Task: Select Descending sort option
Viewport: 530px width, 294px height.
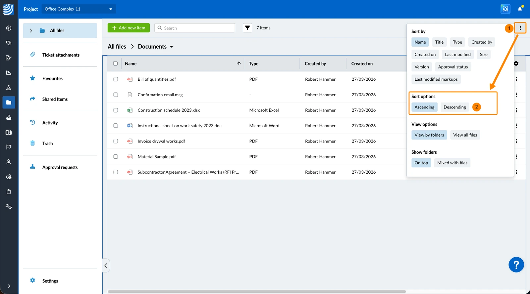Action: [455, 107]
